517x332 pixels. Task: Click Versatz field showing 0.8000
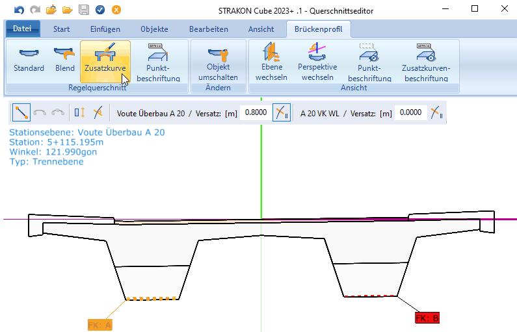click(x=256, y=112)
